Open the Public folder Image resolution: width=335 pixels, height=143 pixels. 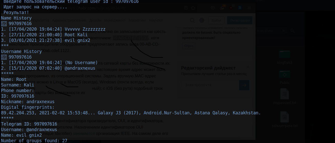[x=285, y=77]
